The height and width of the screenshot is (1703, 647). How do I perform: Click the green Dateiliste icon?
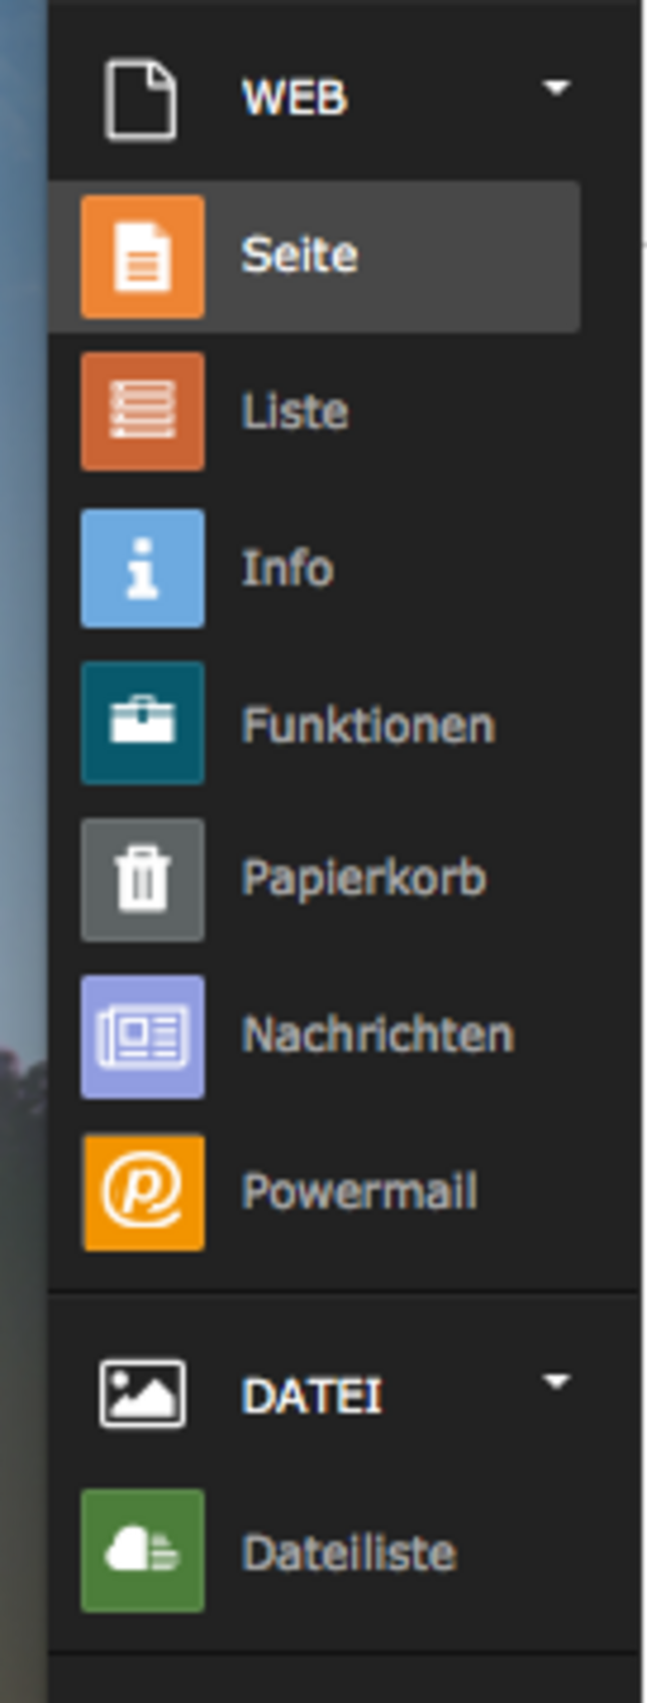point(143,1551)
